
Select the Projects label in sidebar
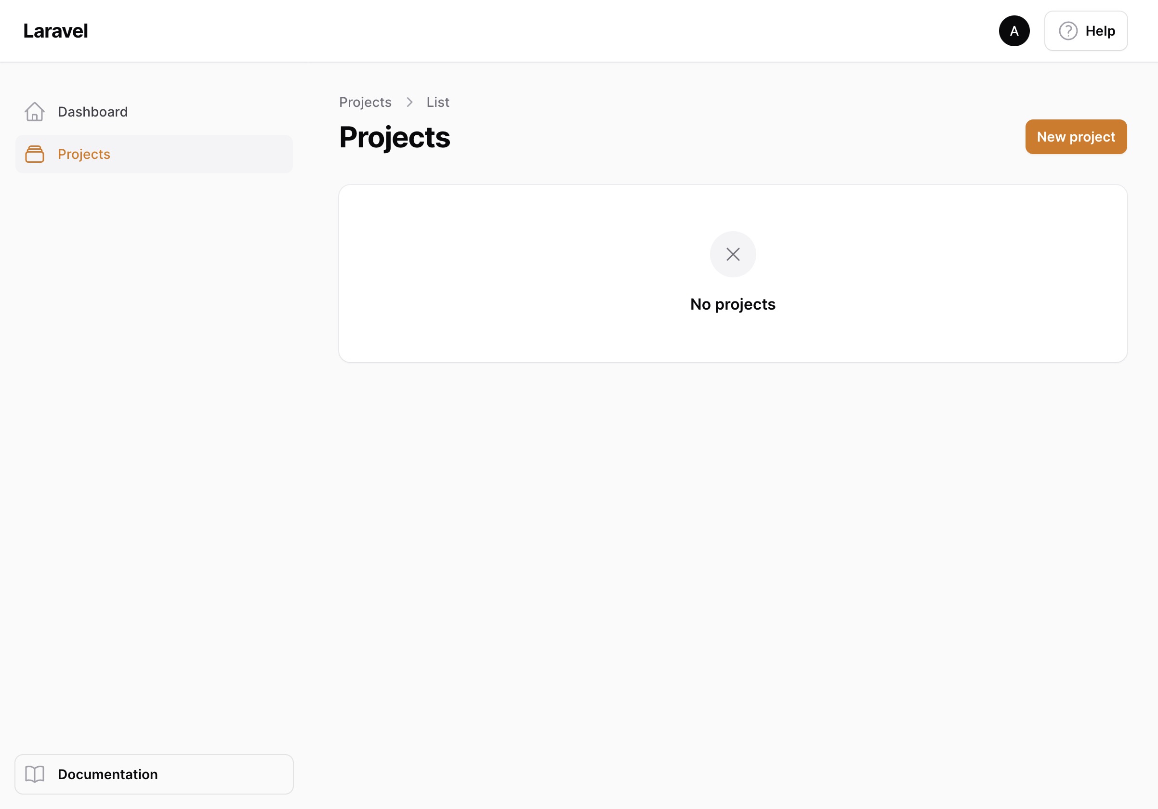click(x=84, y=154)
